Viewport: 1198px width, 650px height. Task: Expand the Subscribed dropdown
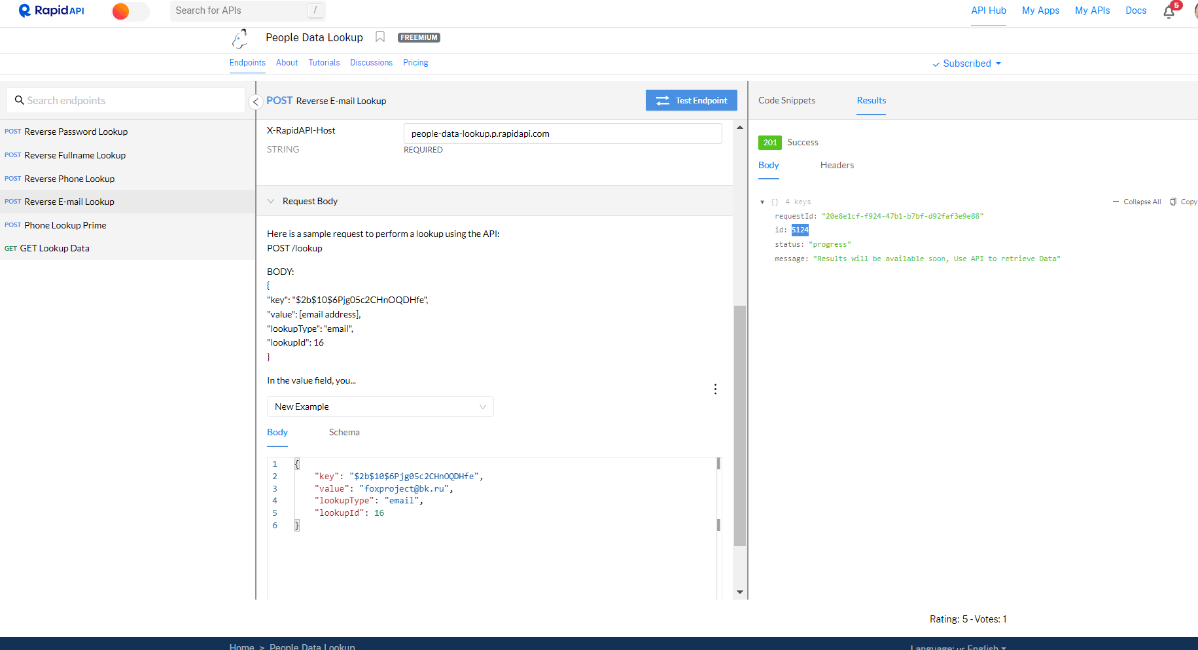click(966, 63)
